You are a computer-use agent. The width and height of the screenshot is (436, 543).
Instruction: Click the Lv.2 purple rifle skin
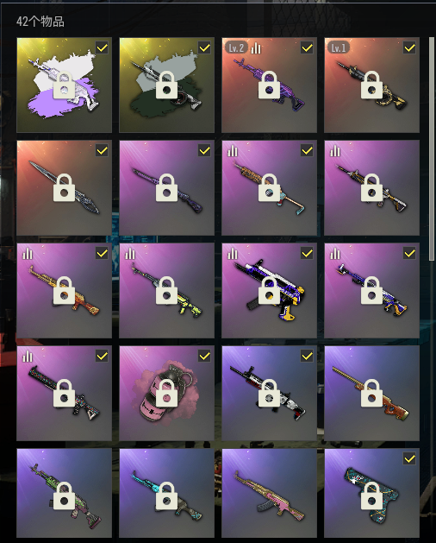[x=269, y=85]
